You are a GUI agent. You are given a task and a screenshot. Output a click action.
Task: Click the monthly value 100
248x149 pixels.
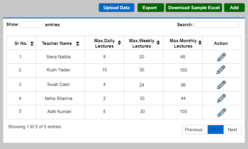point(183,112)
